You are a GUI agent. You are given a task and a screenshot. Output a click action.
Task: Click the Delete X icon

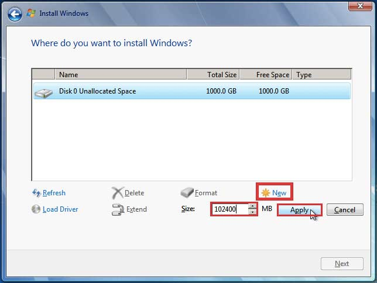click(x=118, y=193)
